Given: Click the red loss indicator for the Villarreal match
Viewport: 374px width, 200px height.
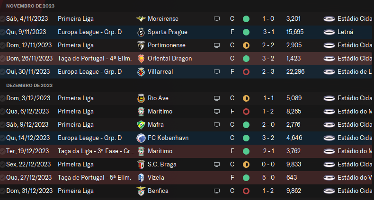Looking at the screenshot, I should click(246, 72).
